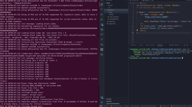The width and height of the screenshot is (192, 107).
Task: Open the Explorer view in the activity bar
Action: tap(102, 5)
